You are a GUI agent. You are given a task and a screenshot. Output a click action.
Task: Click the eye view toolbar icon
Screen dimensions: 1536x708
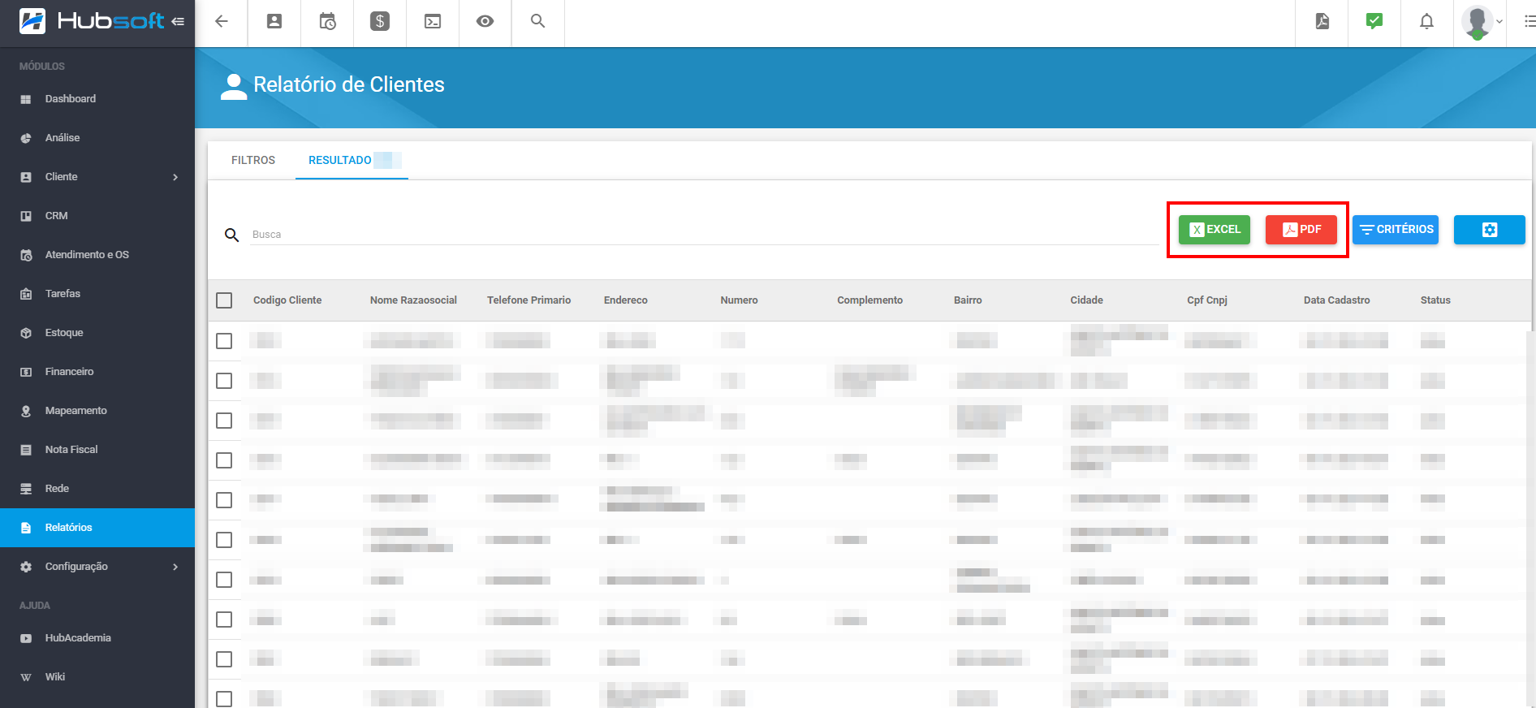pyautogui.click(x=485, y=22)
